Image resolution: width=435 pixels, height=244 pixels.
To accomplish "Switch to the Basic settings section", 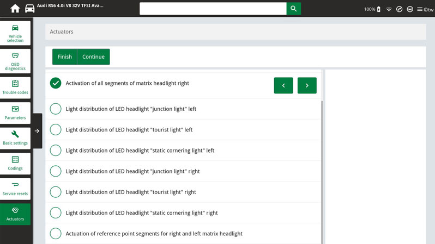I will coord(15,138).
